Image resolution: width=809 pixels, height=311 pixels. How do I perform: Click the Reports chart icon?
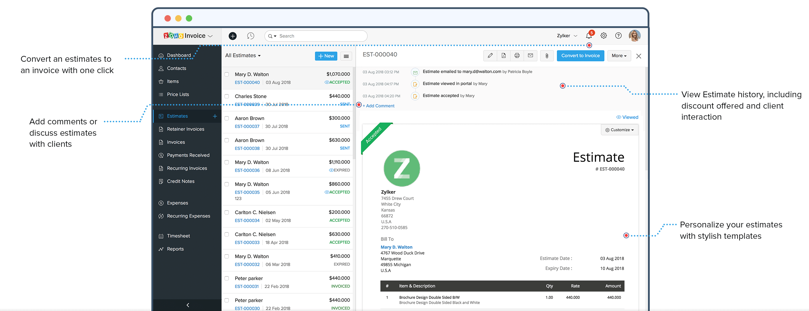pyautogui.click(x=161, y=249)
